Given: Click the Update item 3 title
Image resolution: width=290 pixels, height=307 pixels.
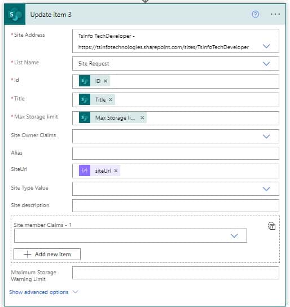Looking at the screenshot, I should pos(51,15).
